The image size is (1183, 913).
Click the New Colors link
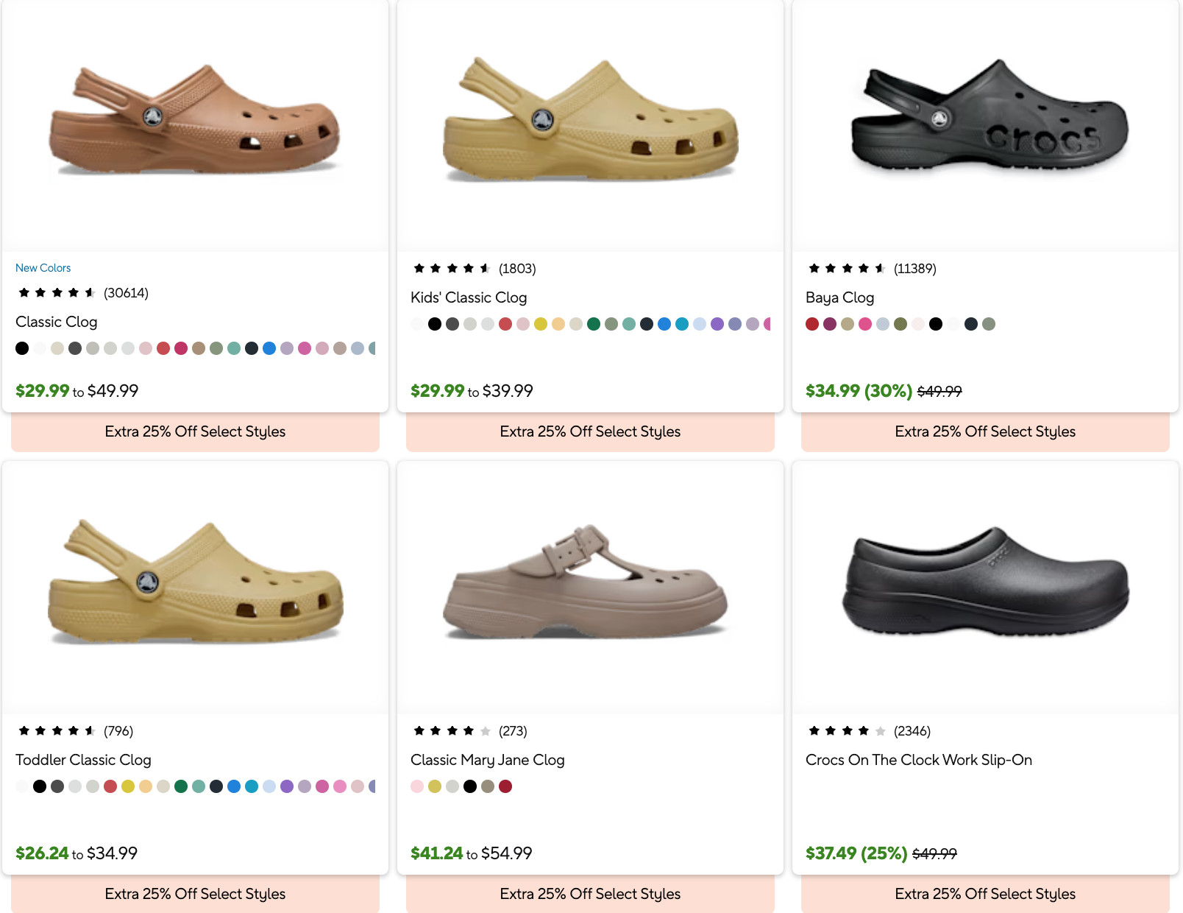coord(43,268)
